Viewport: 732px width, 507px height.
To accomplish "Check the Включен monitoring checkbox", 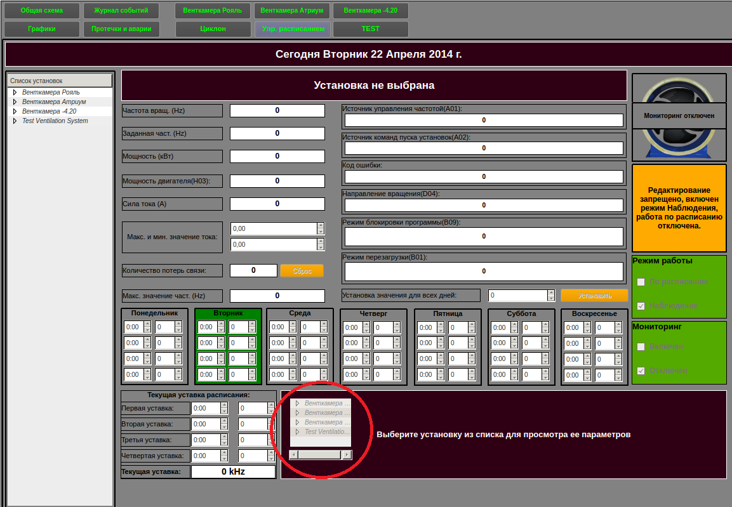I will pyautogui.click(x=641, y=346).
